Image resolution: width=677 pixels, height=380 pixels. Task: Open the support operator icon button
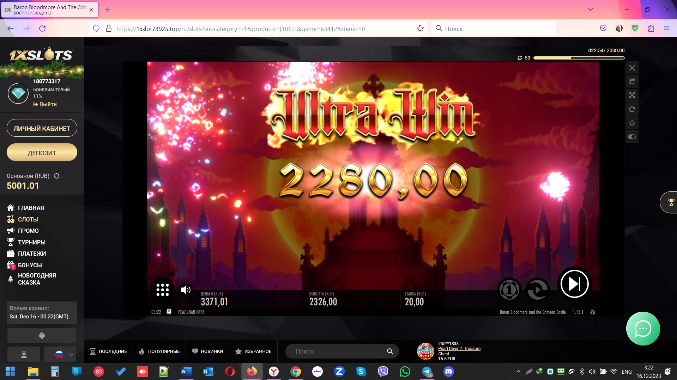pos(24,354)
